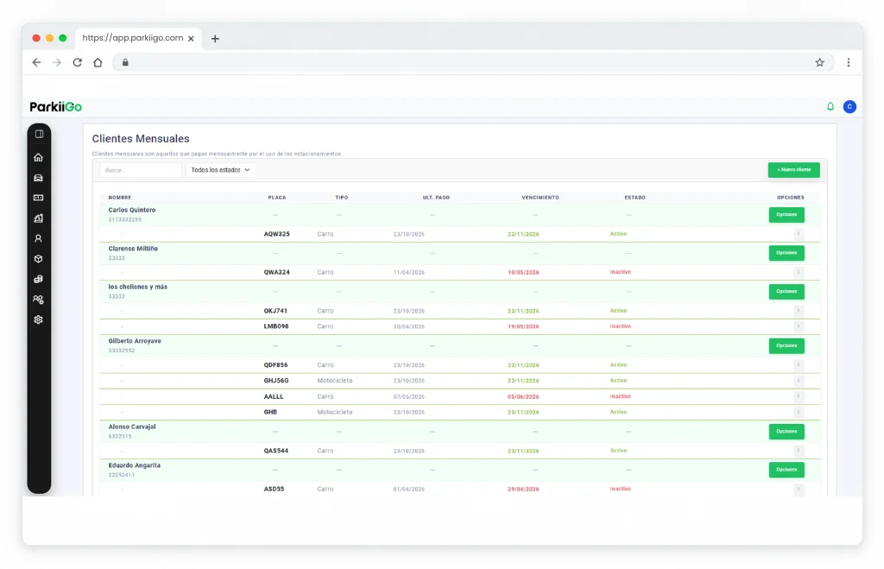The image size is (884, 569).
Task: Toggle the sidebar panel icon
Action: (39, 134)
